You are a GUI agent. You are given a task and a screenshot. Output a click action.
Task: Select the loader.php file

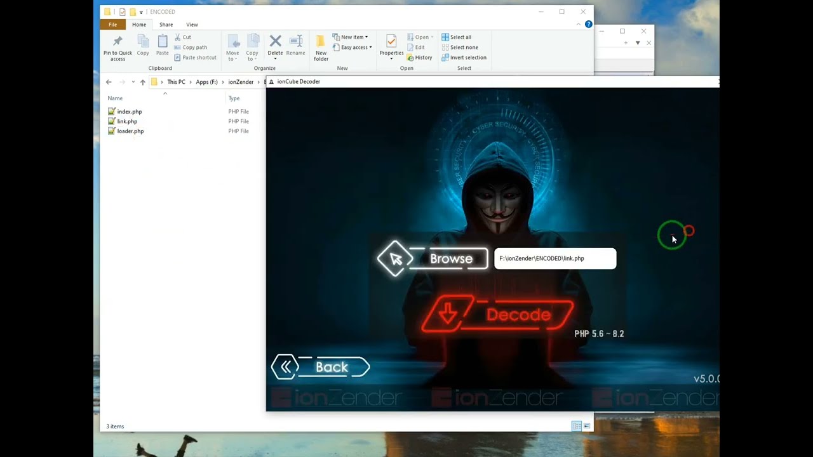click(130, 131)
